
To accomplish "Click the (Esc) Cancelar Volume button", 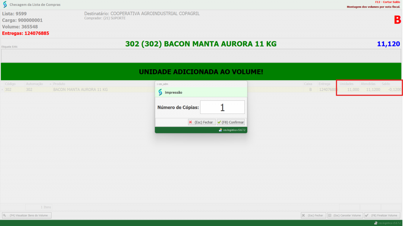I will click(x=345, y=215).
